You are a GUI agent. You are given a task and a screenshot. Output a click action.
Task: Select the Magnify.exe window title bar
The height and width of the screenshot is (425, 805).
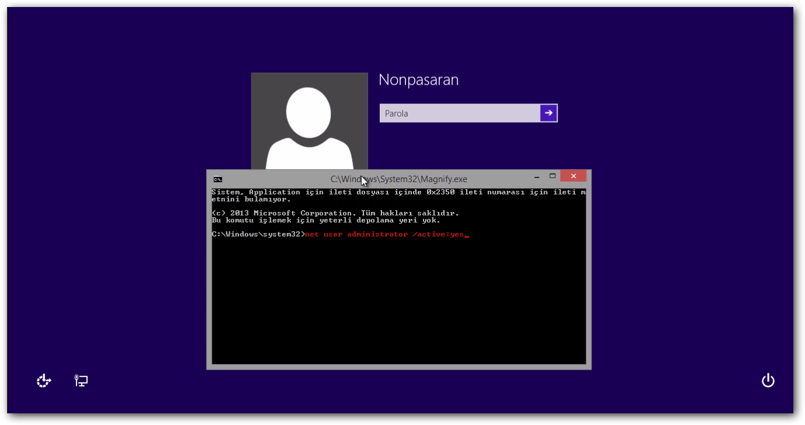point(399,179)
